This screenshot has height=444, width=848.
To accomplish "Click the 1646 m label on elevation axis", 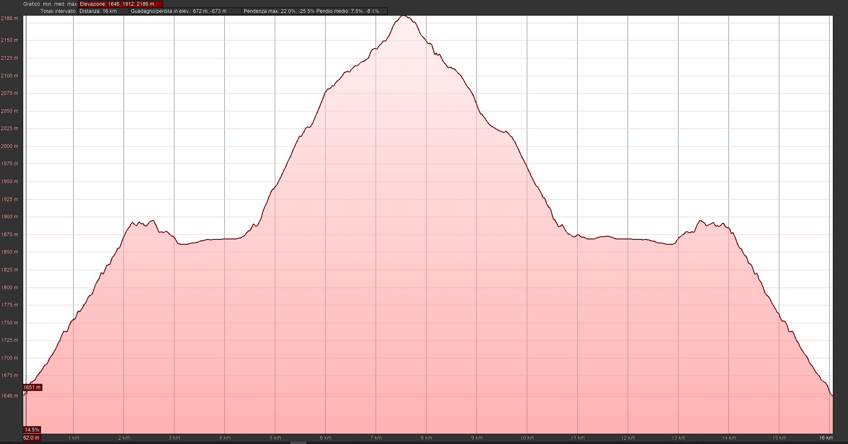I will pyautogui.click(x=9, y=396).
